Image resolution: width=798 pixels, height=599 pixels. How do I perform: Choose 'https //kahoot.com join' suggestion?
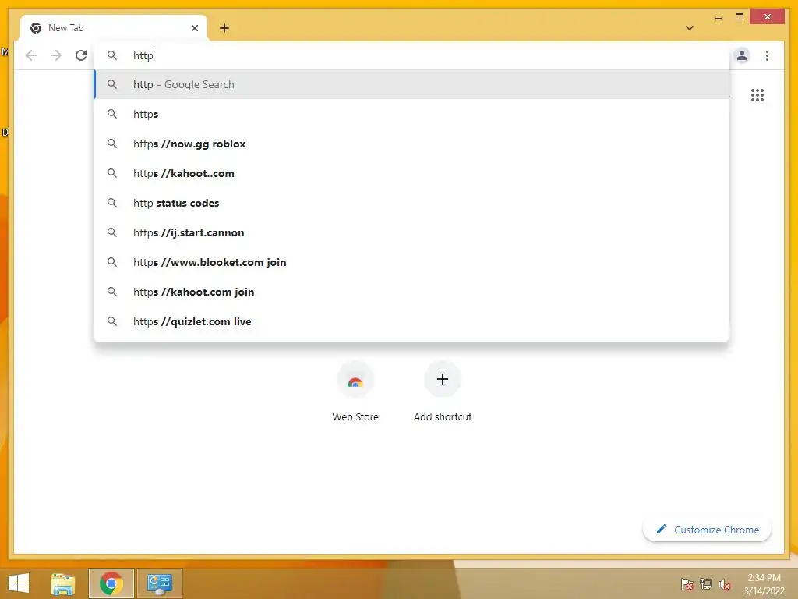coord(411,292)
